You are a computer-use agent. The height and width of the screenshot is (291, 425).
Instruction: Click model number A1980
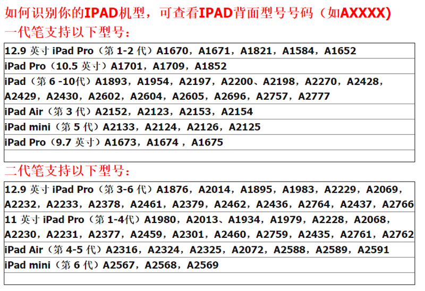click(x=160, y=219)
